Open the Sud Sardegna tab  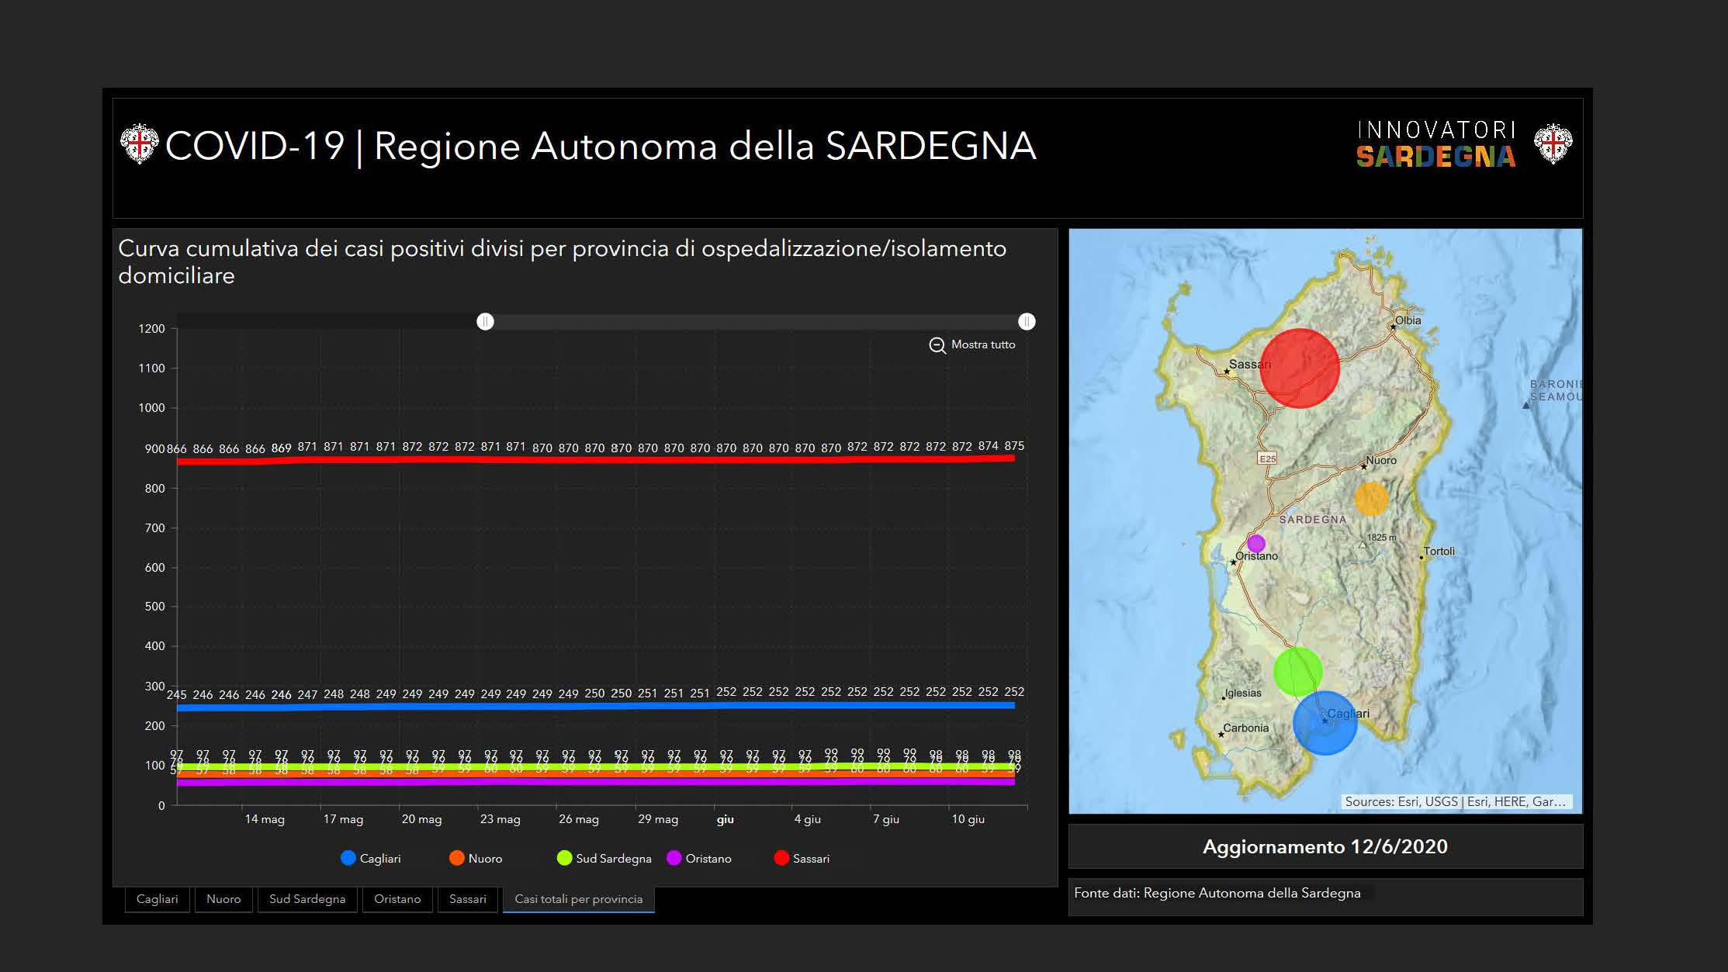(307, 899)
